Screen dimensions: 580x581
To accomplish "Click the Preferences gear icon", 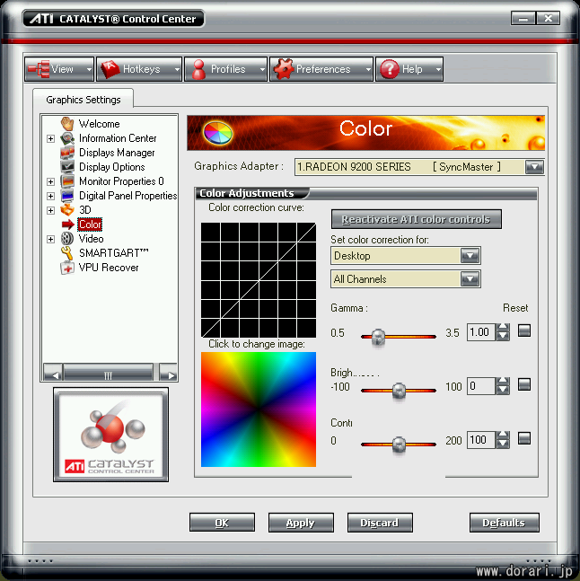I will 284,69.
